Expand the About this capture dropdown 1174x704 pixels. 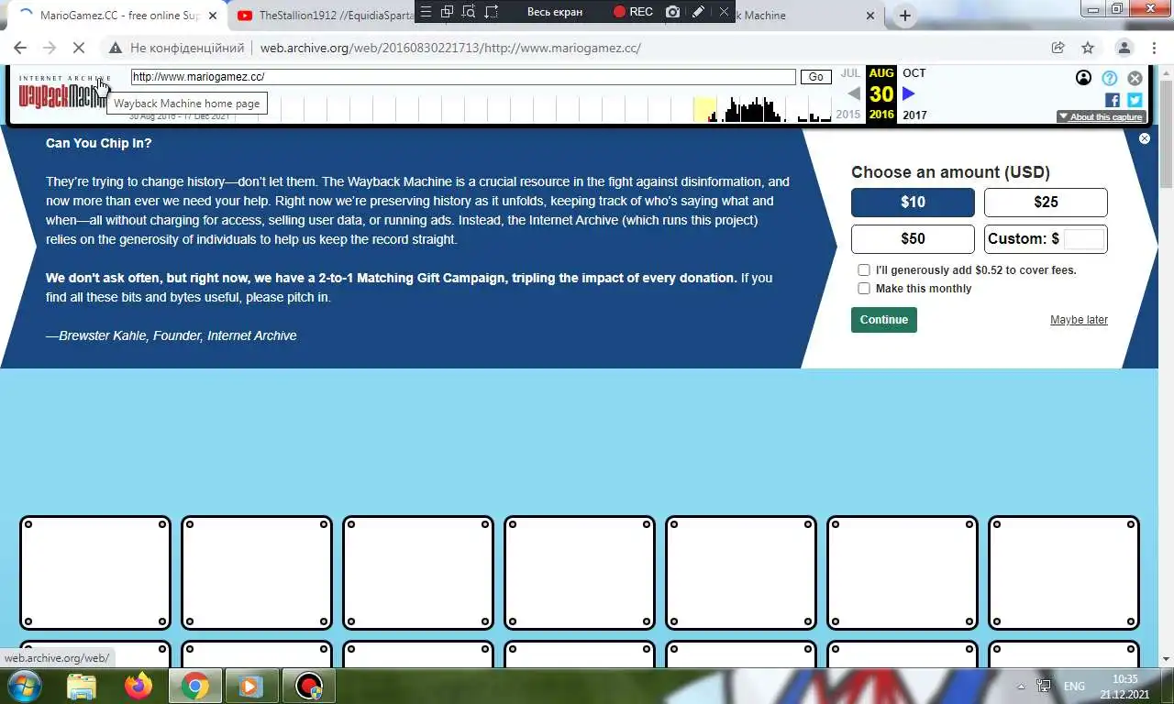click(1102, 116)
